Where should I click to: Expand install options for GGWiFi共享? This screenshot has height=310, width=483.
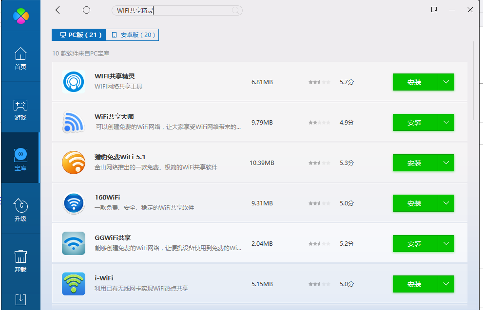[446, 243]
